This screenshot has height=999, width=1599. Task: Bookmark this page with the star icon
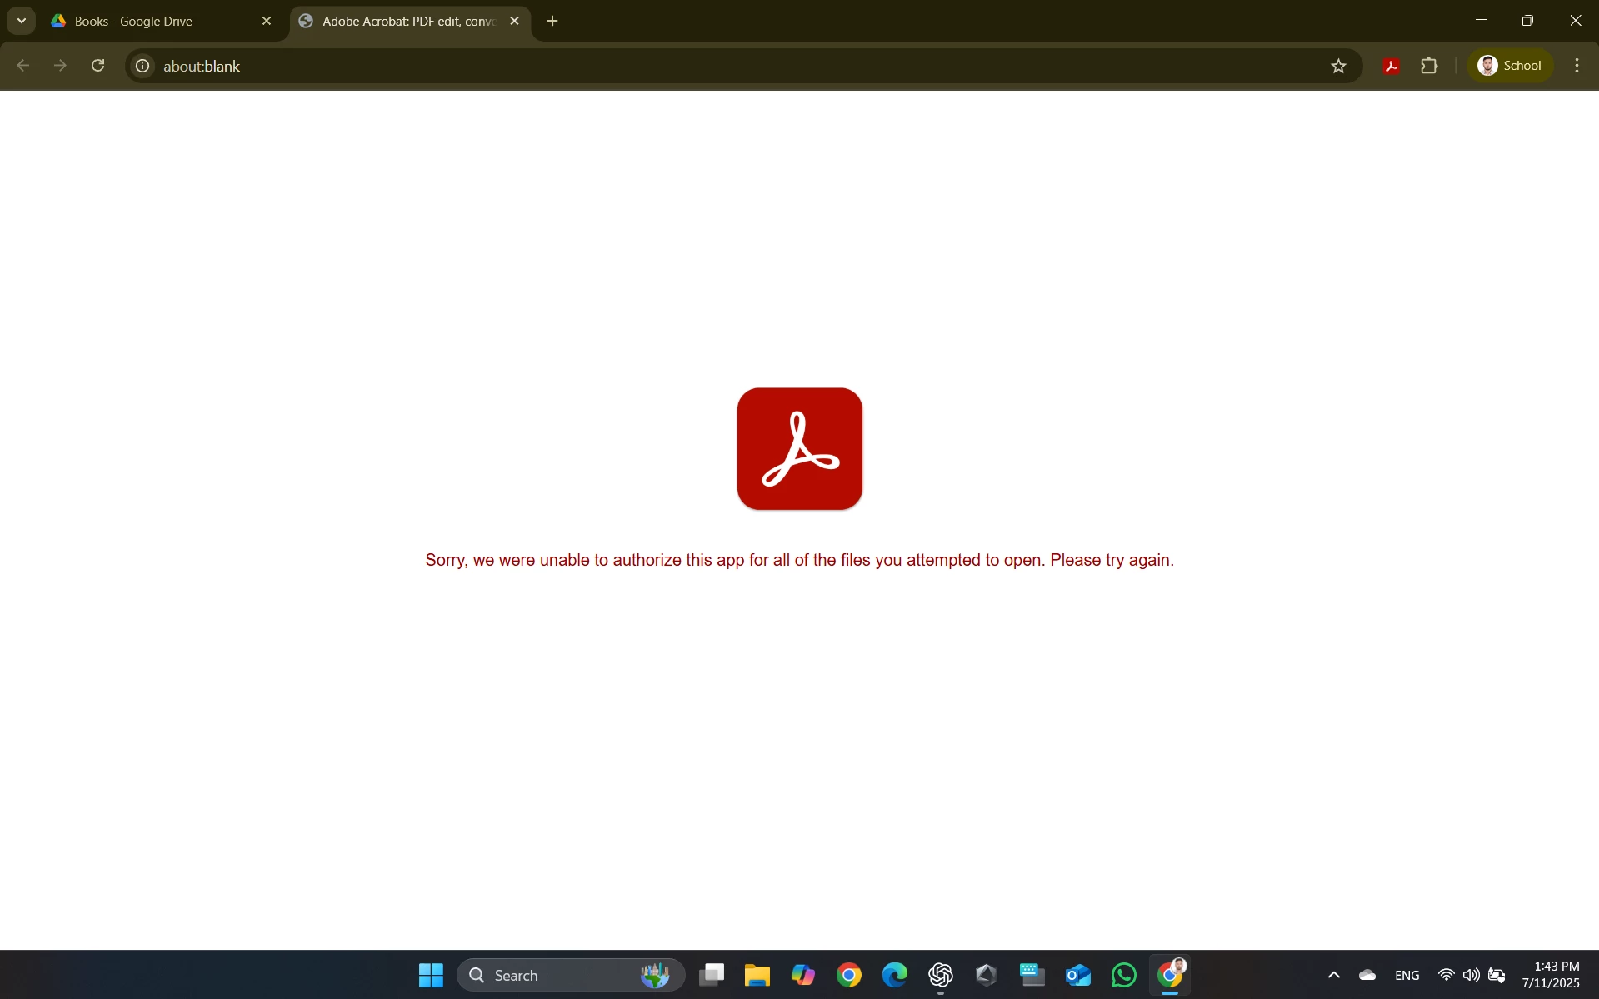pyautogui.click(x=1338, y=66)
